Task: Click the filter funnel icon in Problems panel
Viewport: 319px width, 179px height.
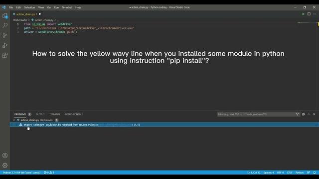Action: coord(297,114)
